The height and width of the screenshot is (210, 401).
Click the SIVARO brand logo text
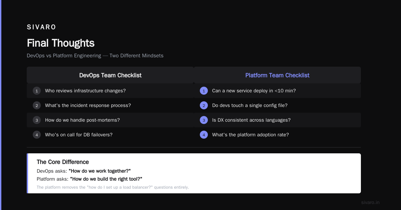41,27
